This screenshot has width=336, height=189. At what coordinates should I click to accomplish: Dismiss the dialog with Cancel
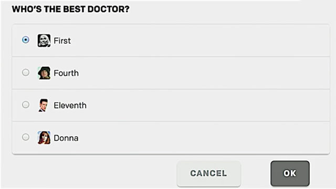click(209, 173)
